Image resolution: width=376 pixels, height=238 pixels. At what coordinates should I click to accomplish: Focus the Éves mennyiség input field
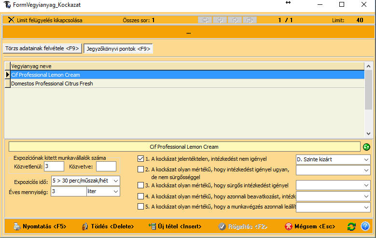coord(69,192)
